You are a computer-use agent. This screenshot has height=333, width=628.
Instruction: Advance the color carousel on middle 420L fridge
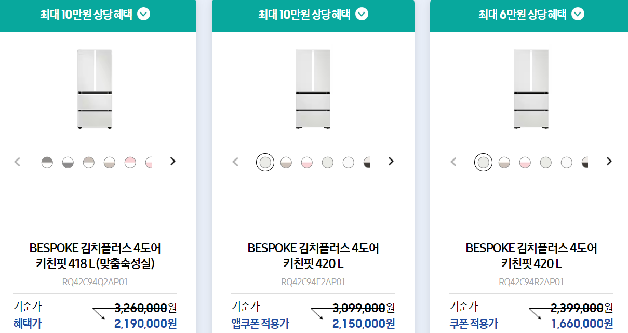click(391, 161)
